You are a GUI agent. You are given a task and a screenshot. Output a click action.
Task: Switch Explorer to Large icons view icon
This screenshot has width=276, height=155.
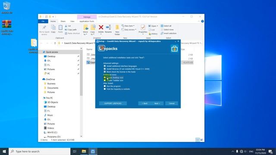[202, 139]
